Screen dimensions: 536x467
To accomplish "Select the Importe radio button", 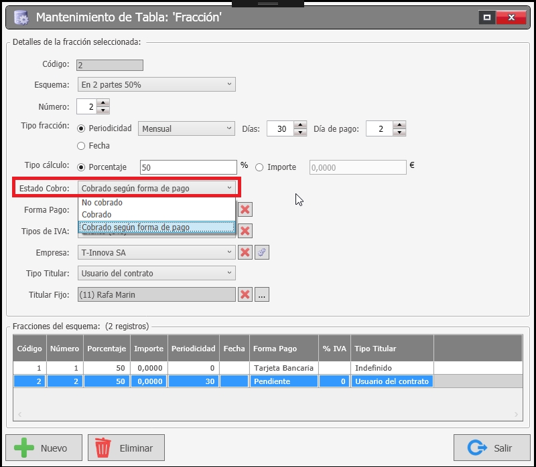I will tap(259, 167).
